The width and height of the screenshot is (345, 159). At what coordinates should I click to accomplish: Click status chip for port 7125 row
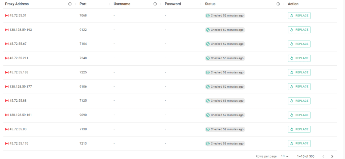coord(225,101)
